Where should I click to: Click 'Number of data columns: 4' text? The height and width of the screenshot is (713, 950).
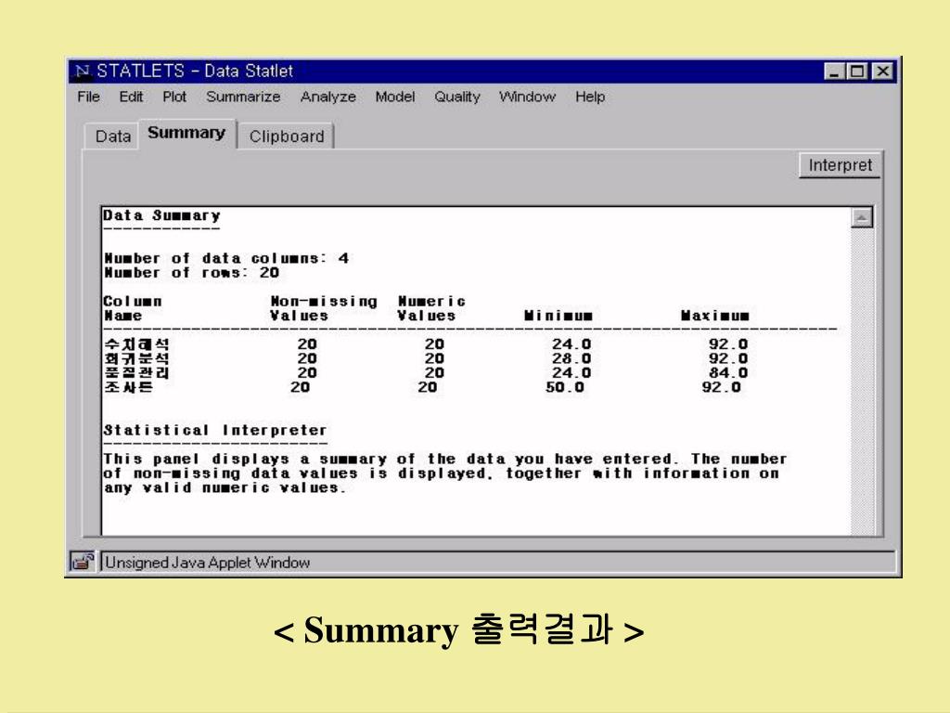pyautogui.click(x=226, y=258)
